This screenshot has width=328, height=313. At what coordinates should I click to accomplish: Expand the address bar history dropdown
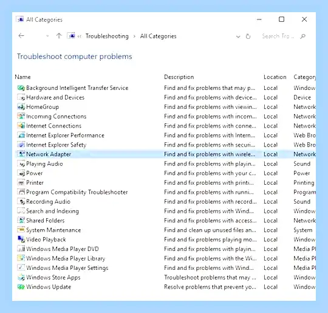[238, 36]
